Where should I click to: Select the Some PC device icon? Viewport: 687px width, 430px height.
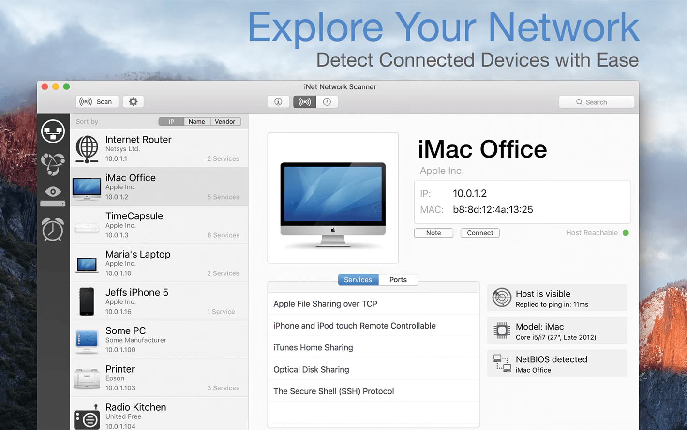(87, 341)
